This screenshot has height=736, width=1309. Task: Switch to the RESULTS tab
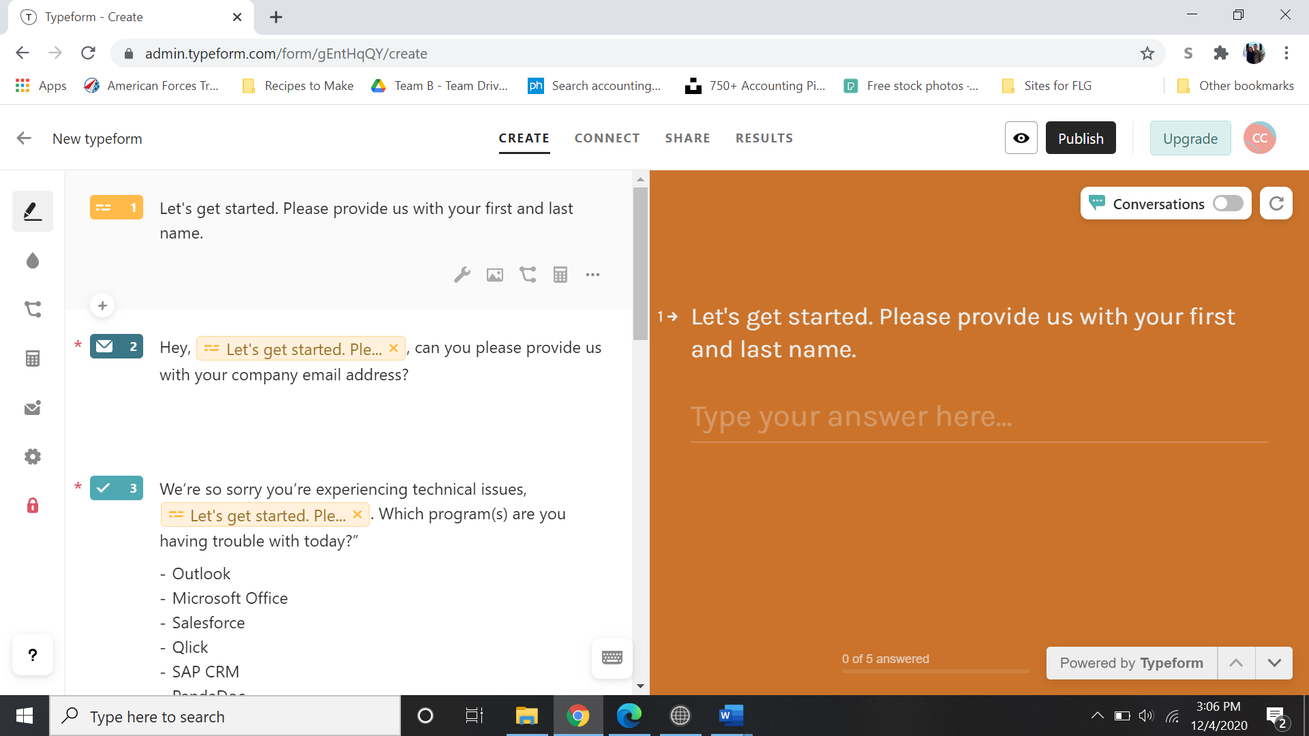pyautogui.click(x=764, y=138)
